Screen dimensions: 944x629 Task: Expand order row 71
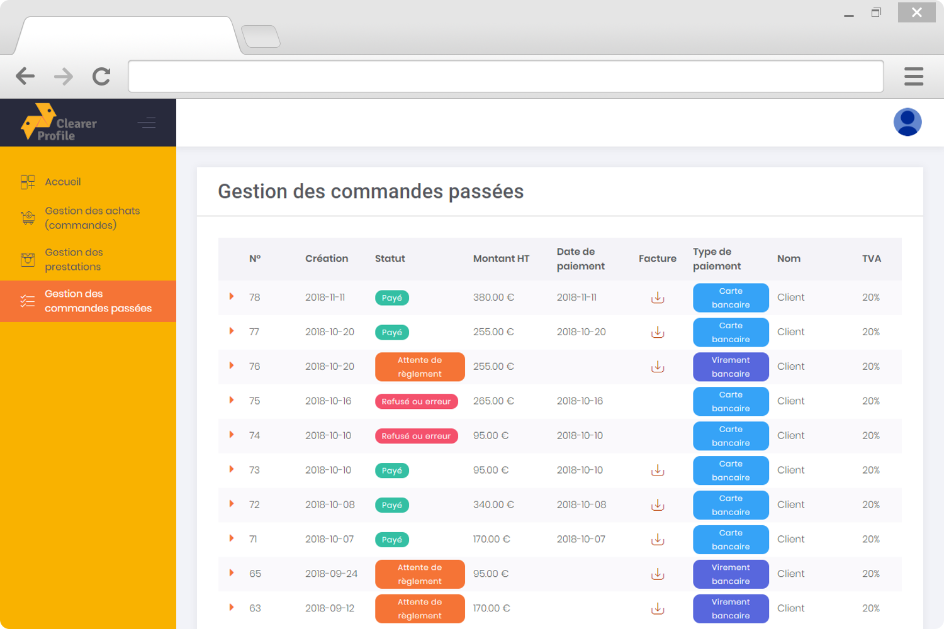232,538
